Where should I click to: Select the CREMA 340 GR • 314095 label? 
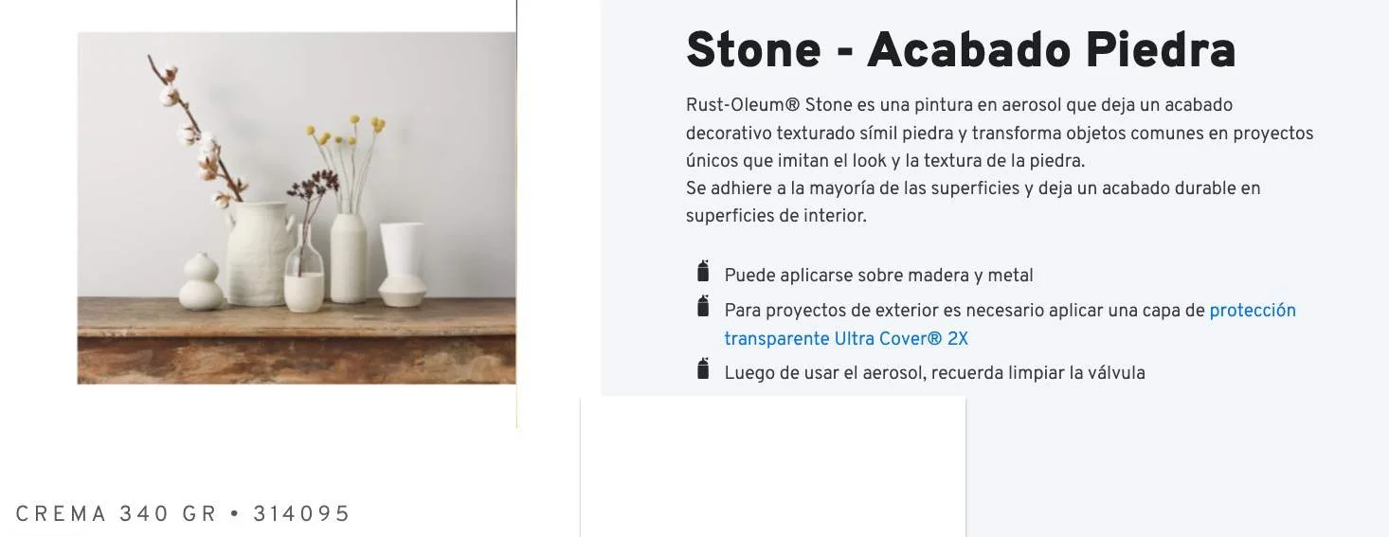[x=183, y=514]
